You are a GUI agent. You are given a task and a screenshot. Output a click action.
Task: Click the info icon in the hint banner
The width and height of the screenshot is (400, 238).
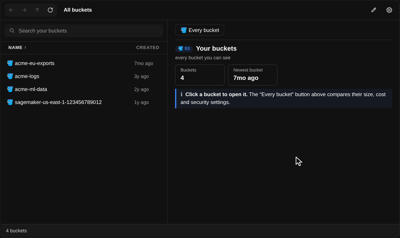point(182,94)
